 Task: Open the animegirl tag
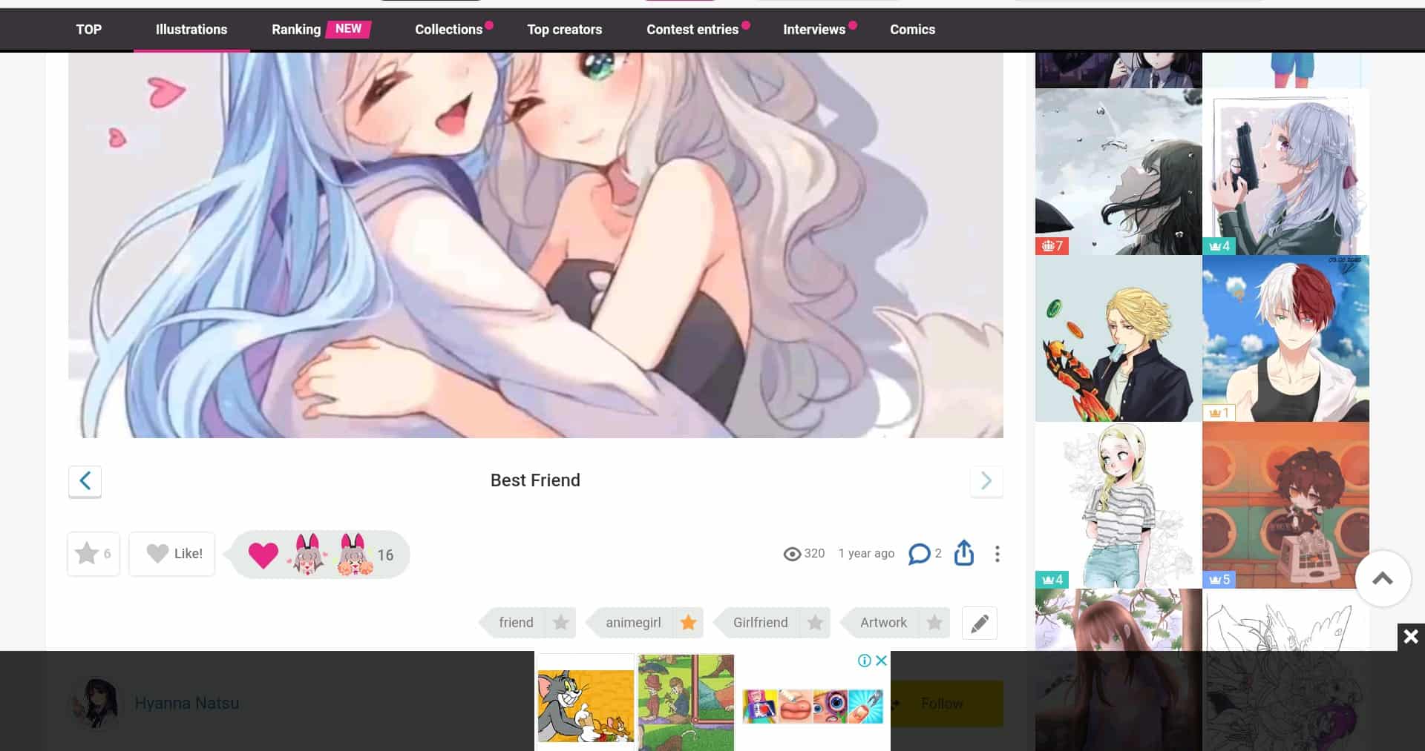[x=633, y=623]
